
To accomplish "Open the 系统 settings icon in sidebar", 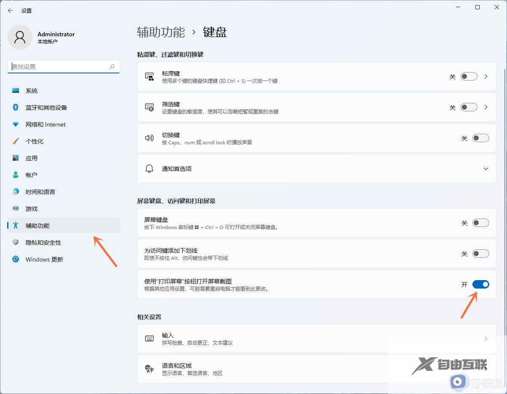I will 15,90.
